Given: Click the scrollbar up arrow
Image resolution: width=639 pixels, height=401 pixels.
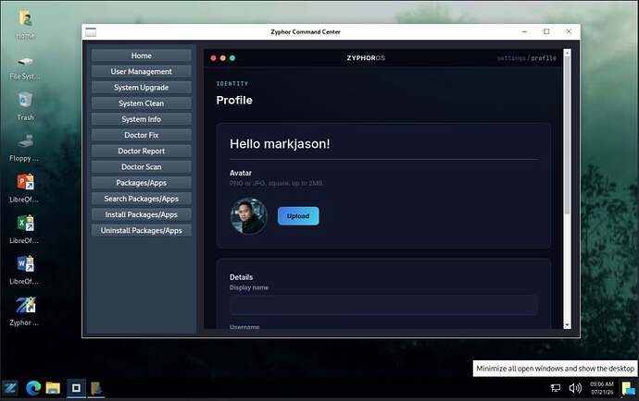Looking at the screenshot, I should click(x=567, y=53).
